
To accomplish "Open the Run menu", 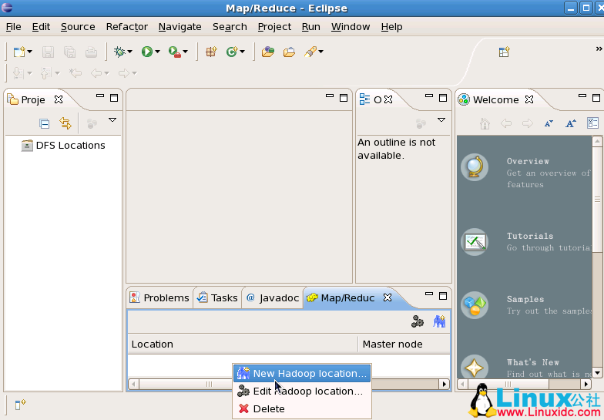I will tap(311, 26).
